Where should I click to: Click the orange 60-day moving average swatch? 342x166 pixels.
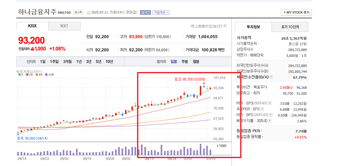pyautogui.click(x=36, y=74)
